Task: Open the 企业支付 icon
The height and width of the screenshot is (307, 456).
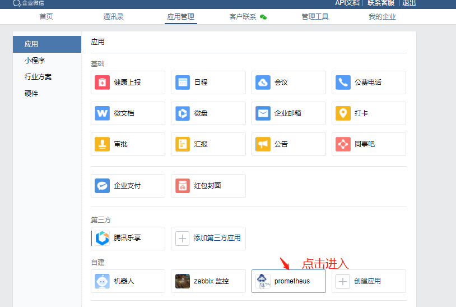Action: click(102, 186)
